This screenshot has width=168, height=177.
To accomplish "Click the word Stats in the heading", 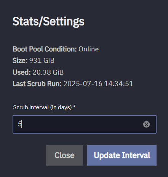I will tap(26, 21).
